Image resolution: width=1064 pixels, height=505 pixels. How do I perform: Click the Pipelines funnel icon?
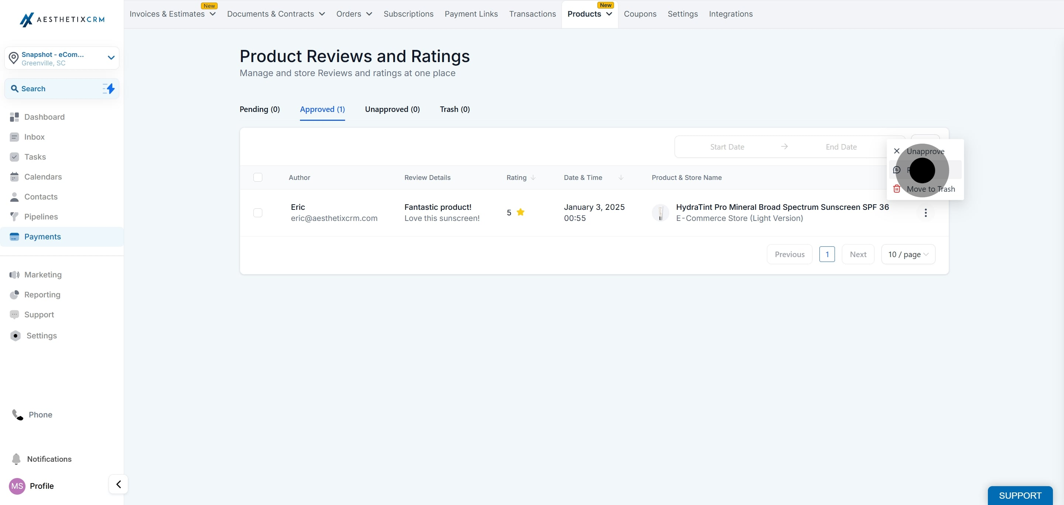pos(14,217)
